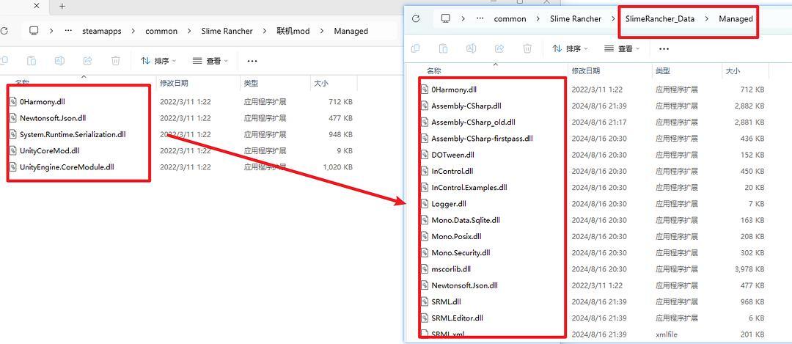
Task: Open 查看 view dropdown in left window
Action: 210,61
